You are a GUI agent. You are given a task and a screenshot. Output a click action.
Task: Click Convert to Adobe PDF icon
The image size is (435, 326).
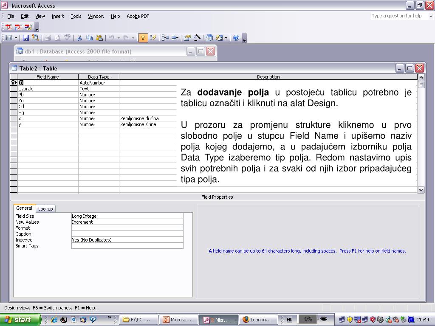tap(9, 27)
